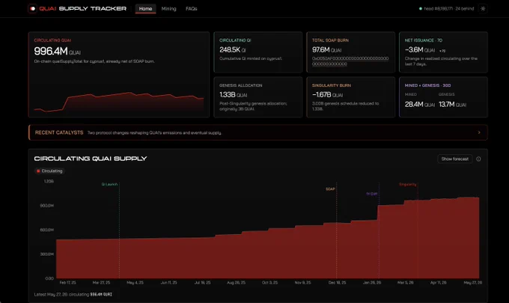Click the SOAP chart marker label
509x303 pixels.
point(330,189)
